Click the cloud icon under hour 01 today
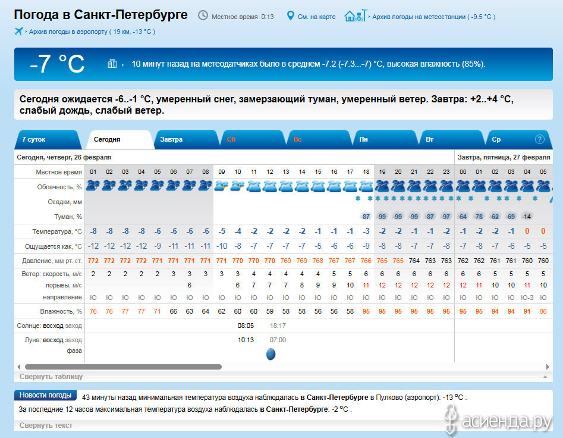This screenshot has height=438, width=563. point(93,186)
